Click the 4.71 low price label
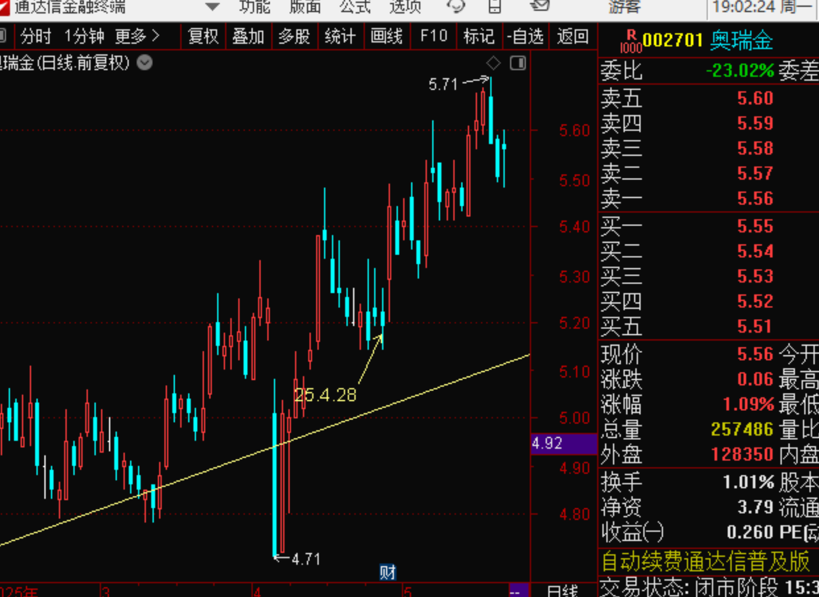 point(306,559)
